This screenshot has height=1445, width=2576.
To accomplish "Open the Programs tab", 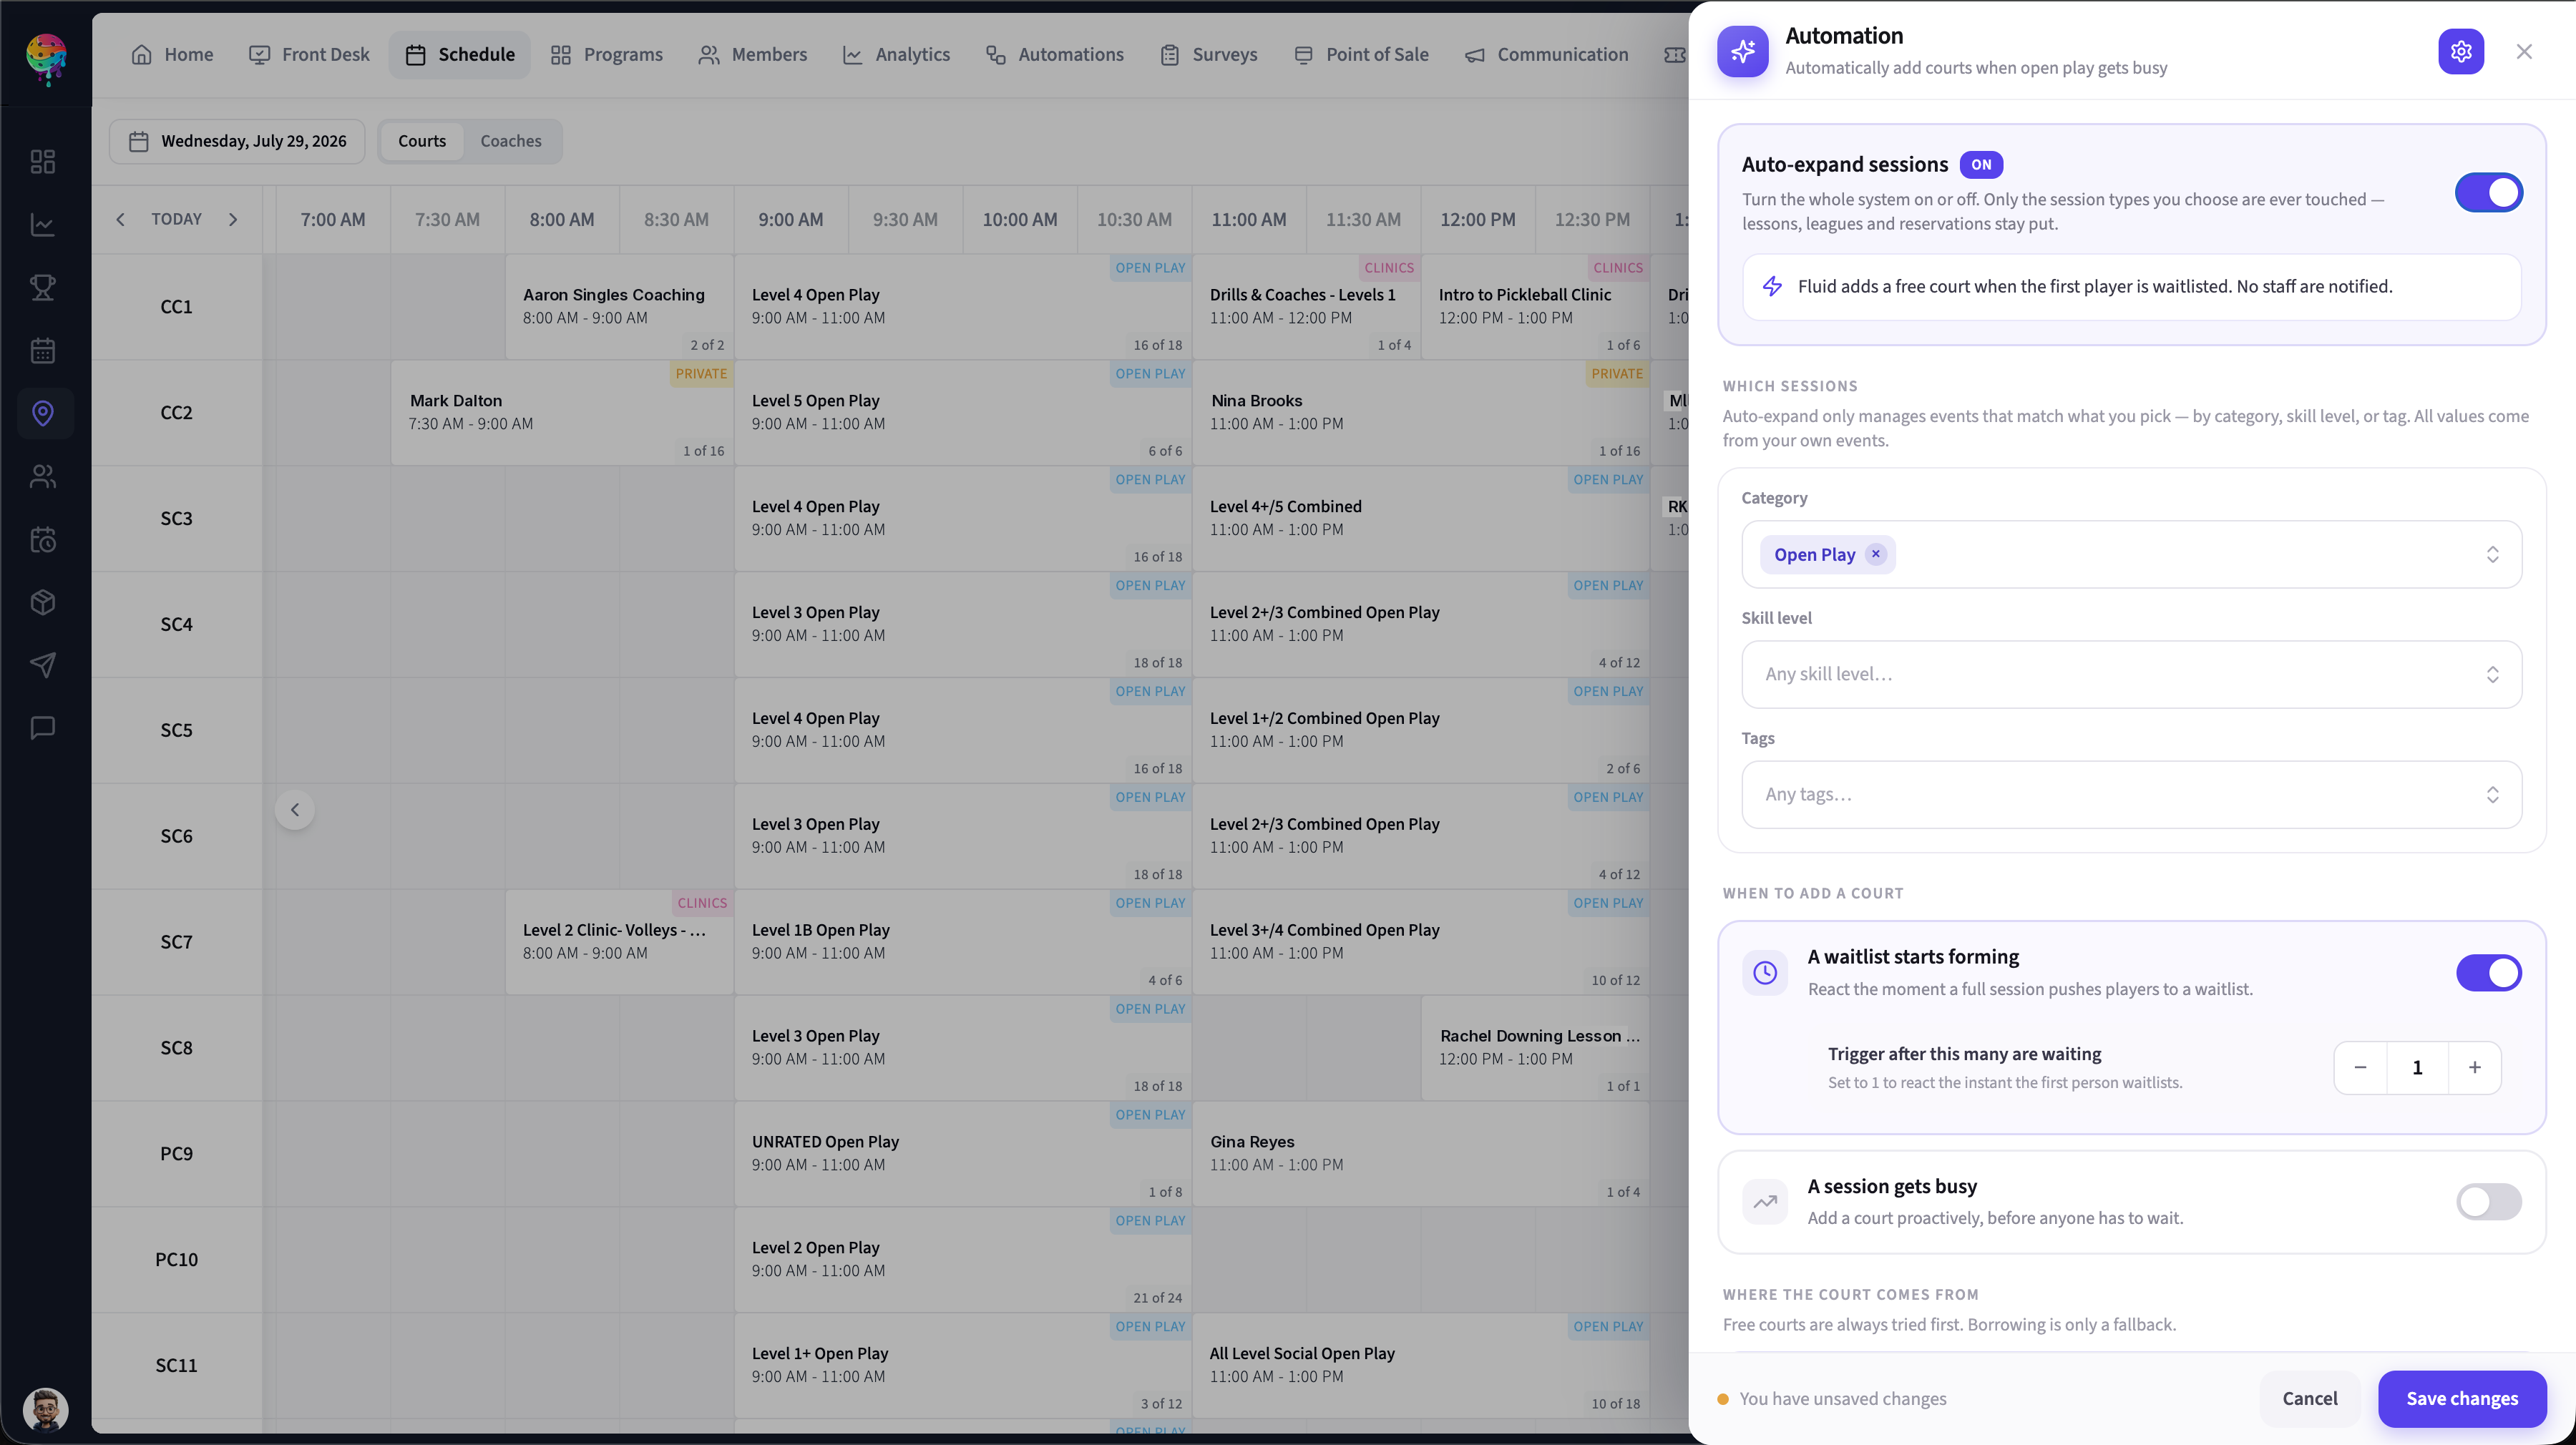I will 606,54.
